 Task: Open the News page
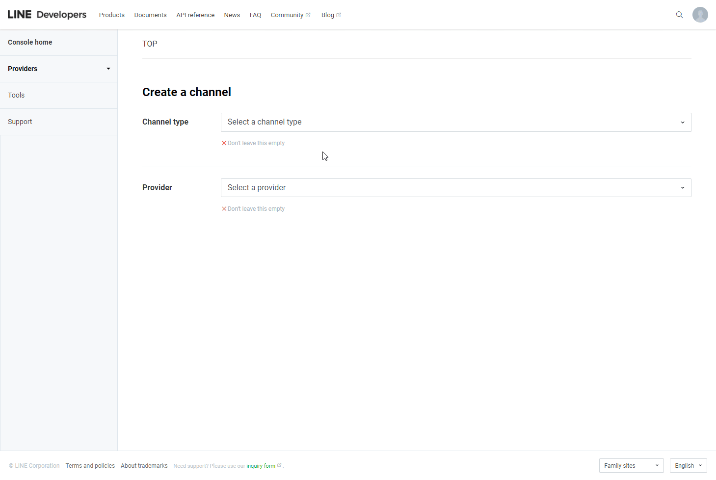click(x=232, y=15)
